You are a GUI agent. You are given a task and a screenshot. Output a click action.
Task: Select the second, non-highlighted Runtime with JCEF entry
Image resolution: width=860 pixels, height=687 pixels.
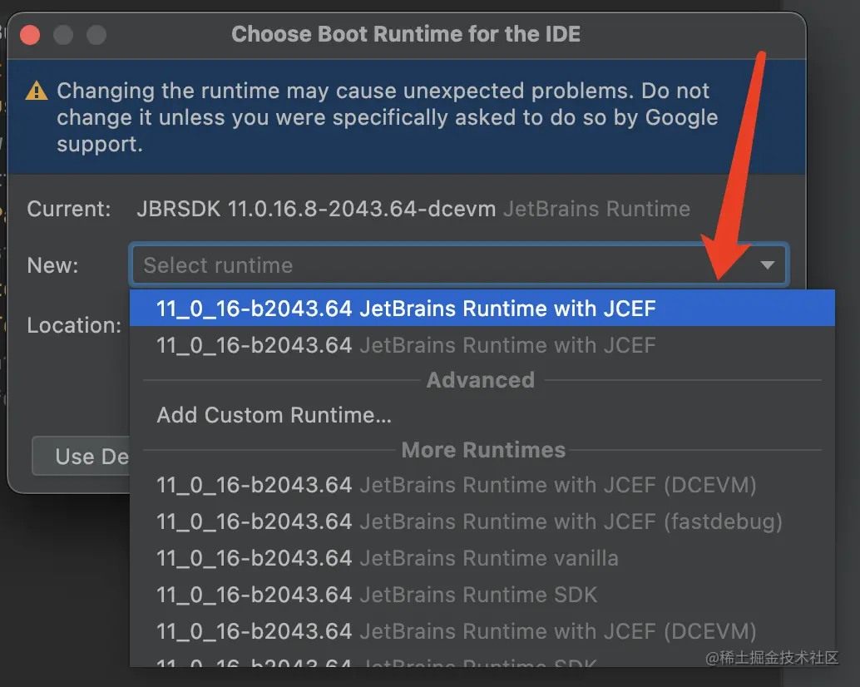coord(482,345)
